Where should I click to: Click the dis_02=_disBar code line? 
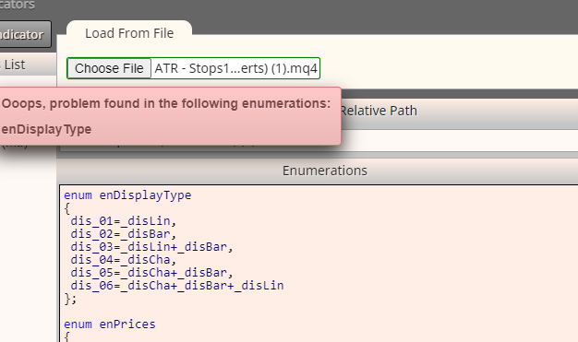coord(124,234)
